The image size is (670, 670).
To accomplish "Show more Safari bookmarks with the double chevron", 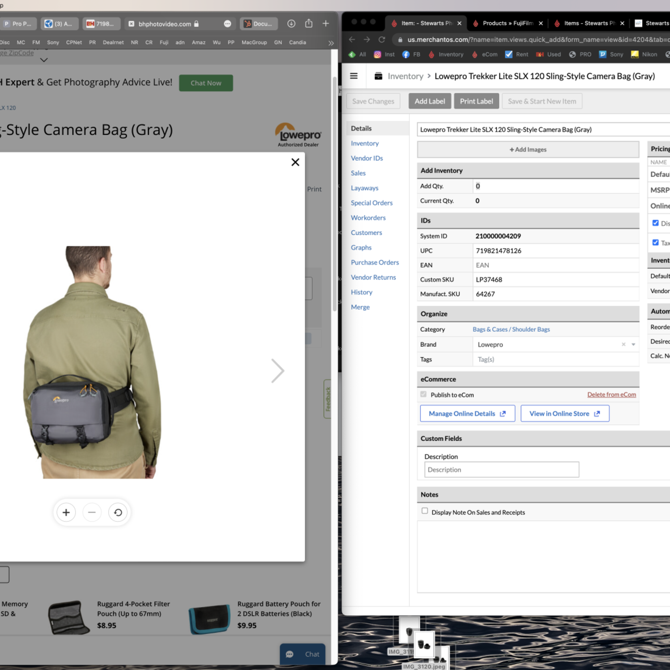I will (x=331, y=43).
